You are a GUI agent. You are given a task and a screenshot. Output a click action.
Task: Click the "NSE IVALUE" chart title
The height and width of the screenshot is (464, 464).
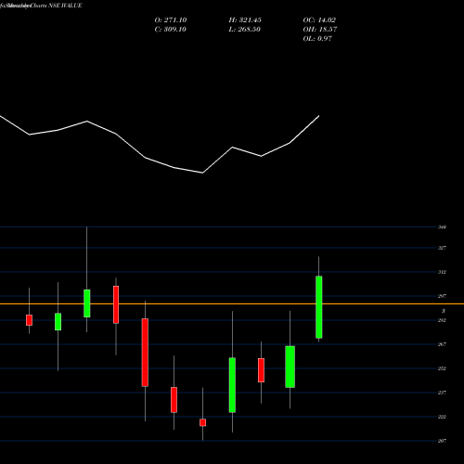click(65, 6)
